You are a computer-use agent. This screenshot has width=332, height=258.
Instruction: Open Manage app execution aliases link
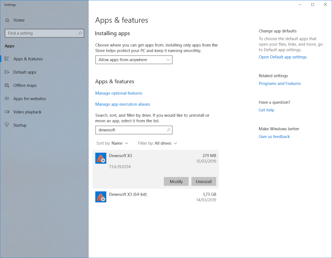pyautogui.click(x=123, y=104)
